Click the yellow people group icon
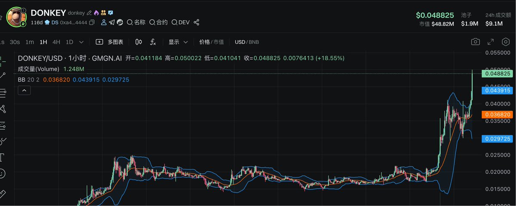This screenshot has height=206, width=516. [103, 13]
